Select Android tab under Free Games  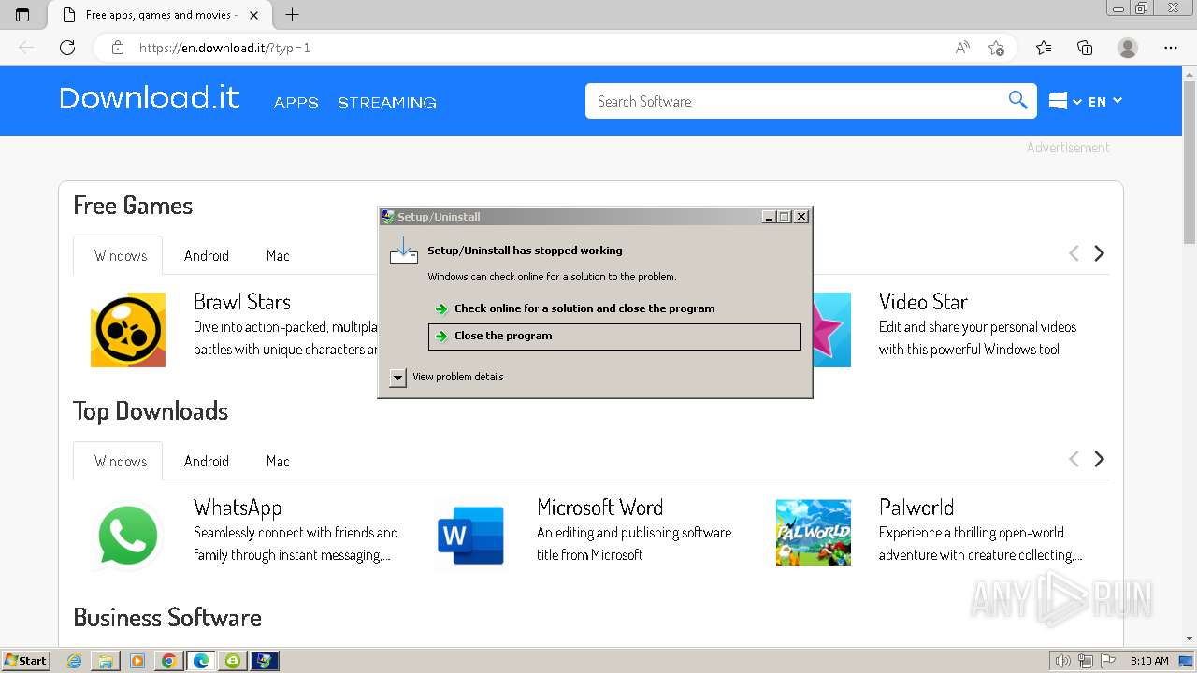207,255
